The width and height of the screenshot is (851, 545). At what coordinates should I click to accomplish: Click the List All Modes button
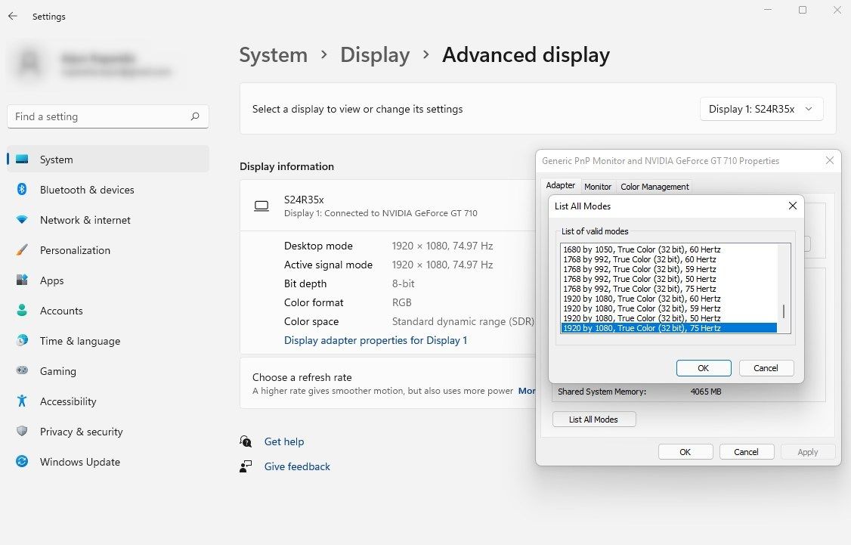pos(594,420)
